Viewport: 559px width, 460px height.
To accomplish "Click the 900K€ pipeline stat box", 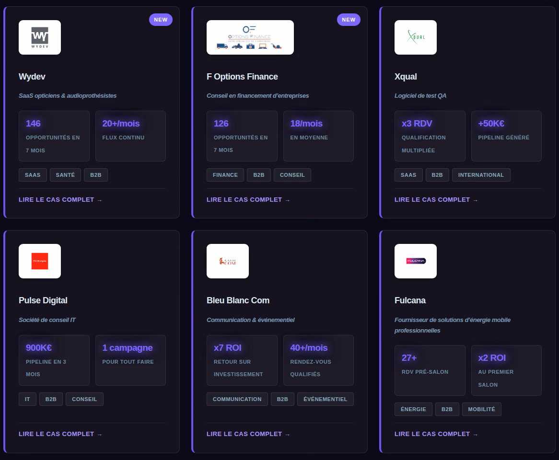I will click(x=54, y=360).
